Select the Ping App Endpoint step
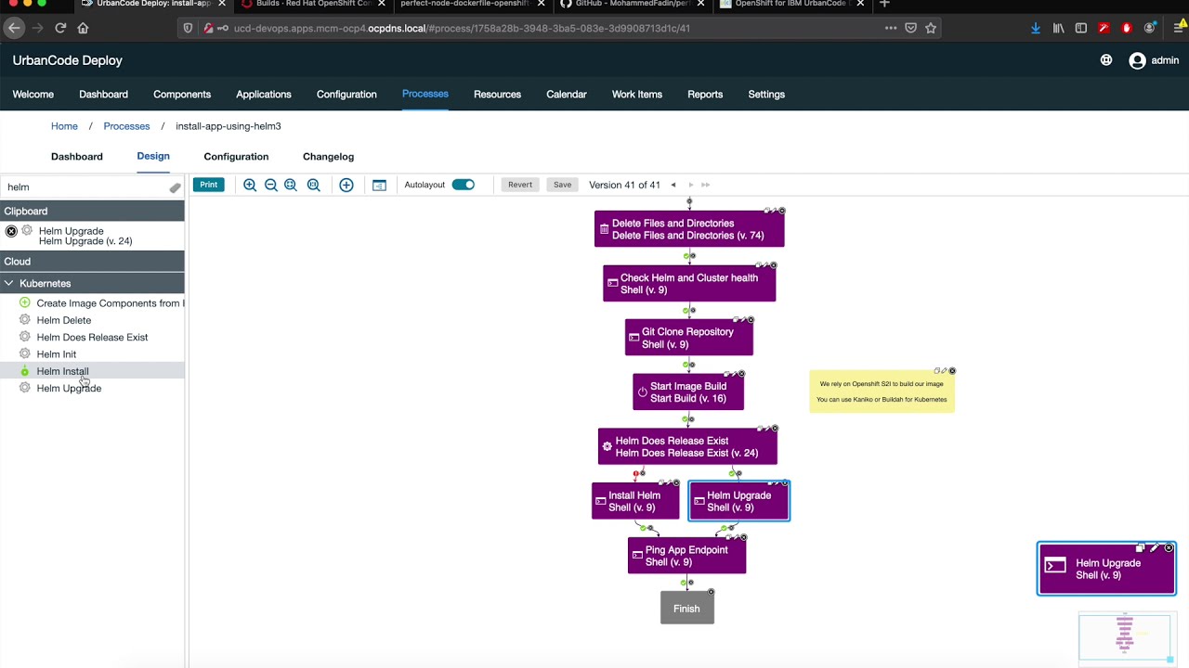Image resolution: width=1189 pixels, height=668 pixels. pos(686,556)
